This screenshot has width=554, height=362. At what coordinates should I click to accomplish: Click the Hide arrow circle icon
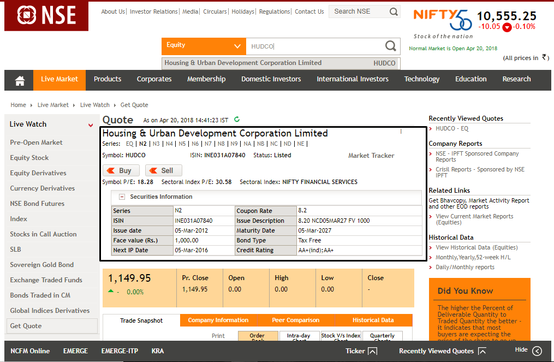pos(537,351)
